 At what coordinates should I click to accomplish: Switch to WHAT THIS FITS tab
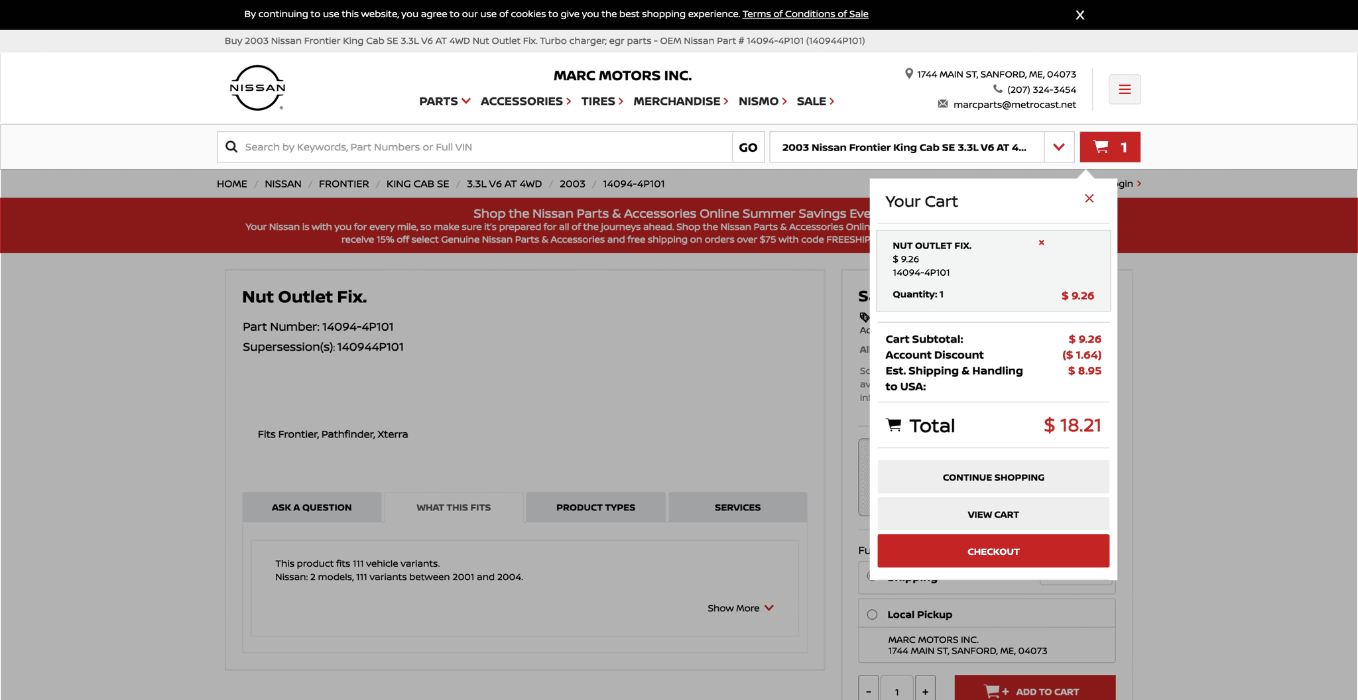tap(454, 507)
